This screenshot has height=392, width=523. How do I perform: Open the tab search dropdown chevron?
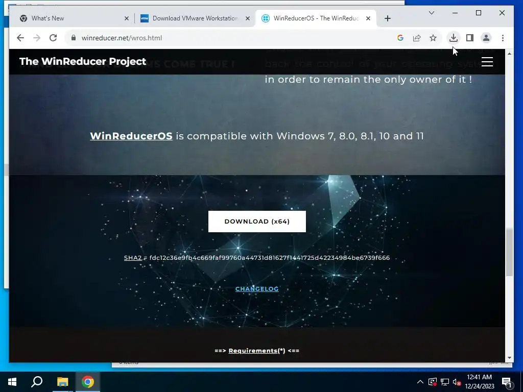point(431,13)
